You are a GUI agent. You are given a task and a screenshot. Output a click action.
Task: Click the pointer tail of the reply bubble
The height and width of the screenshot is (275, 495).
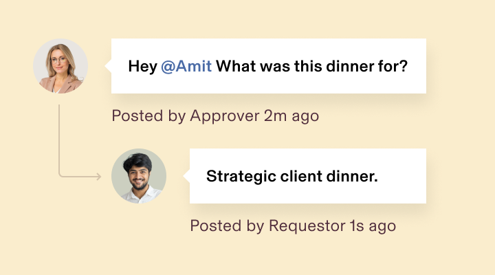tap(186, 176)
